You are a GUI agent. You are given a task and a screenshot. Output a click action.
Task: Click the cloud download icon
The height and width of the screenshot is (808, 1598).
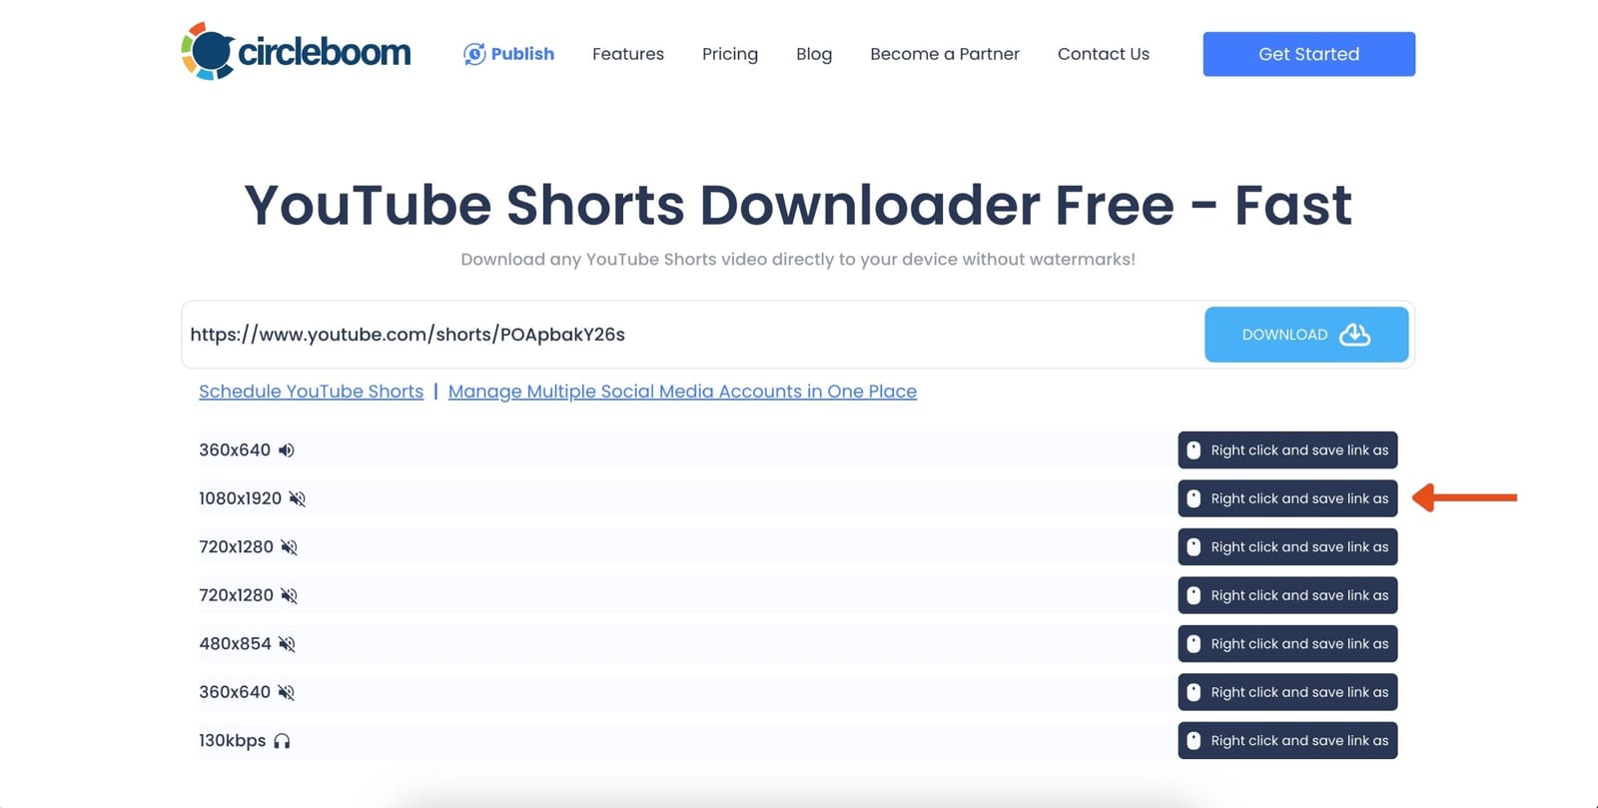pyautogui.click(x=1354, y=335)
